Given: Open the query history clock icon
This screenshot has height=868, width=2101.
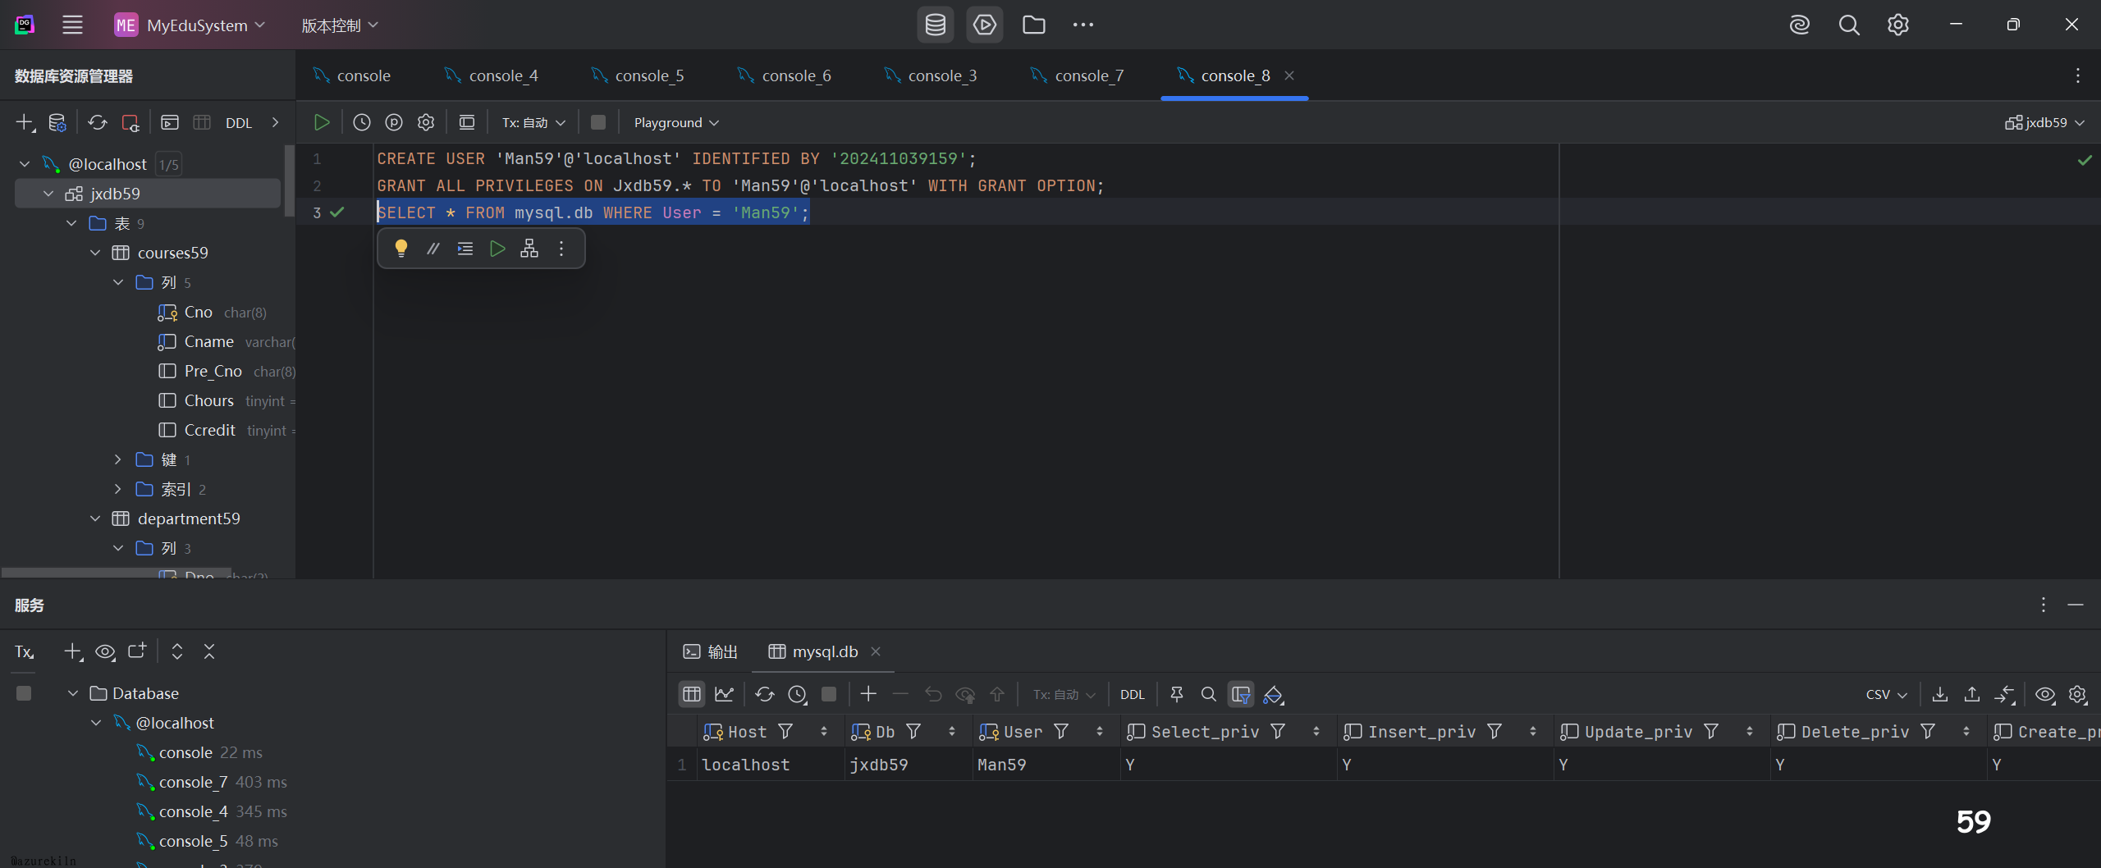Looking at the screenshot, I should (x=362, y=122).
